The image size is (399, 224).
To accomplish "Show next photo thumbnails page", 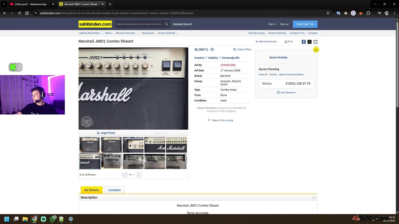I will coord(139,175).
